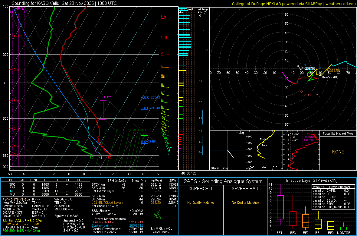The width and height of the screenshot is (357, 236).
Task: Click the Wind Speed (knots) header
Action: (x=186, y=11)
